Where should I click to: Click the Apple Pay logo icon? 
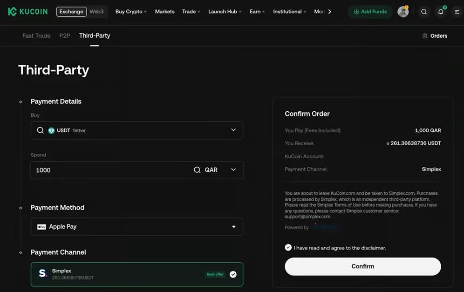click(41, 227)
